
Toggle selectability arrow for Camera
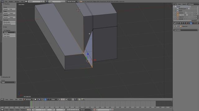click(x=194, y=13)
